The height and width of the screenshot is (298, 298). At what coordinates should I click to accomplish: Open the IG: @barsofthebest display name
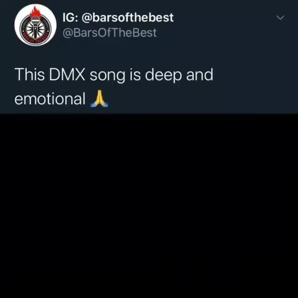(x=118, y=18)
